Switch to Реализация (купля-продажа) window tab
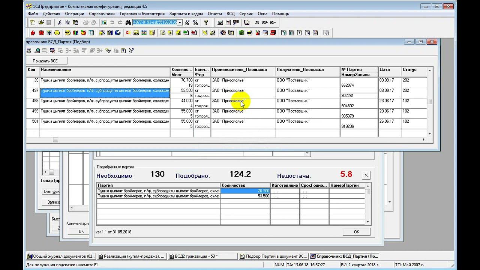 (x=132, y=256)
